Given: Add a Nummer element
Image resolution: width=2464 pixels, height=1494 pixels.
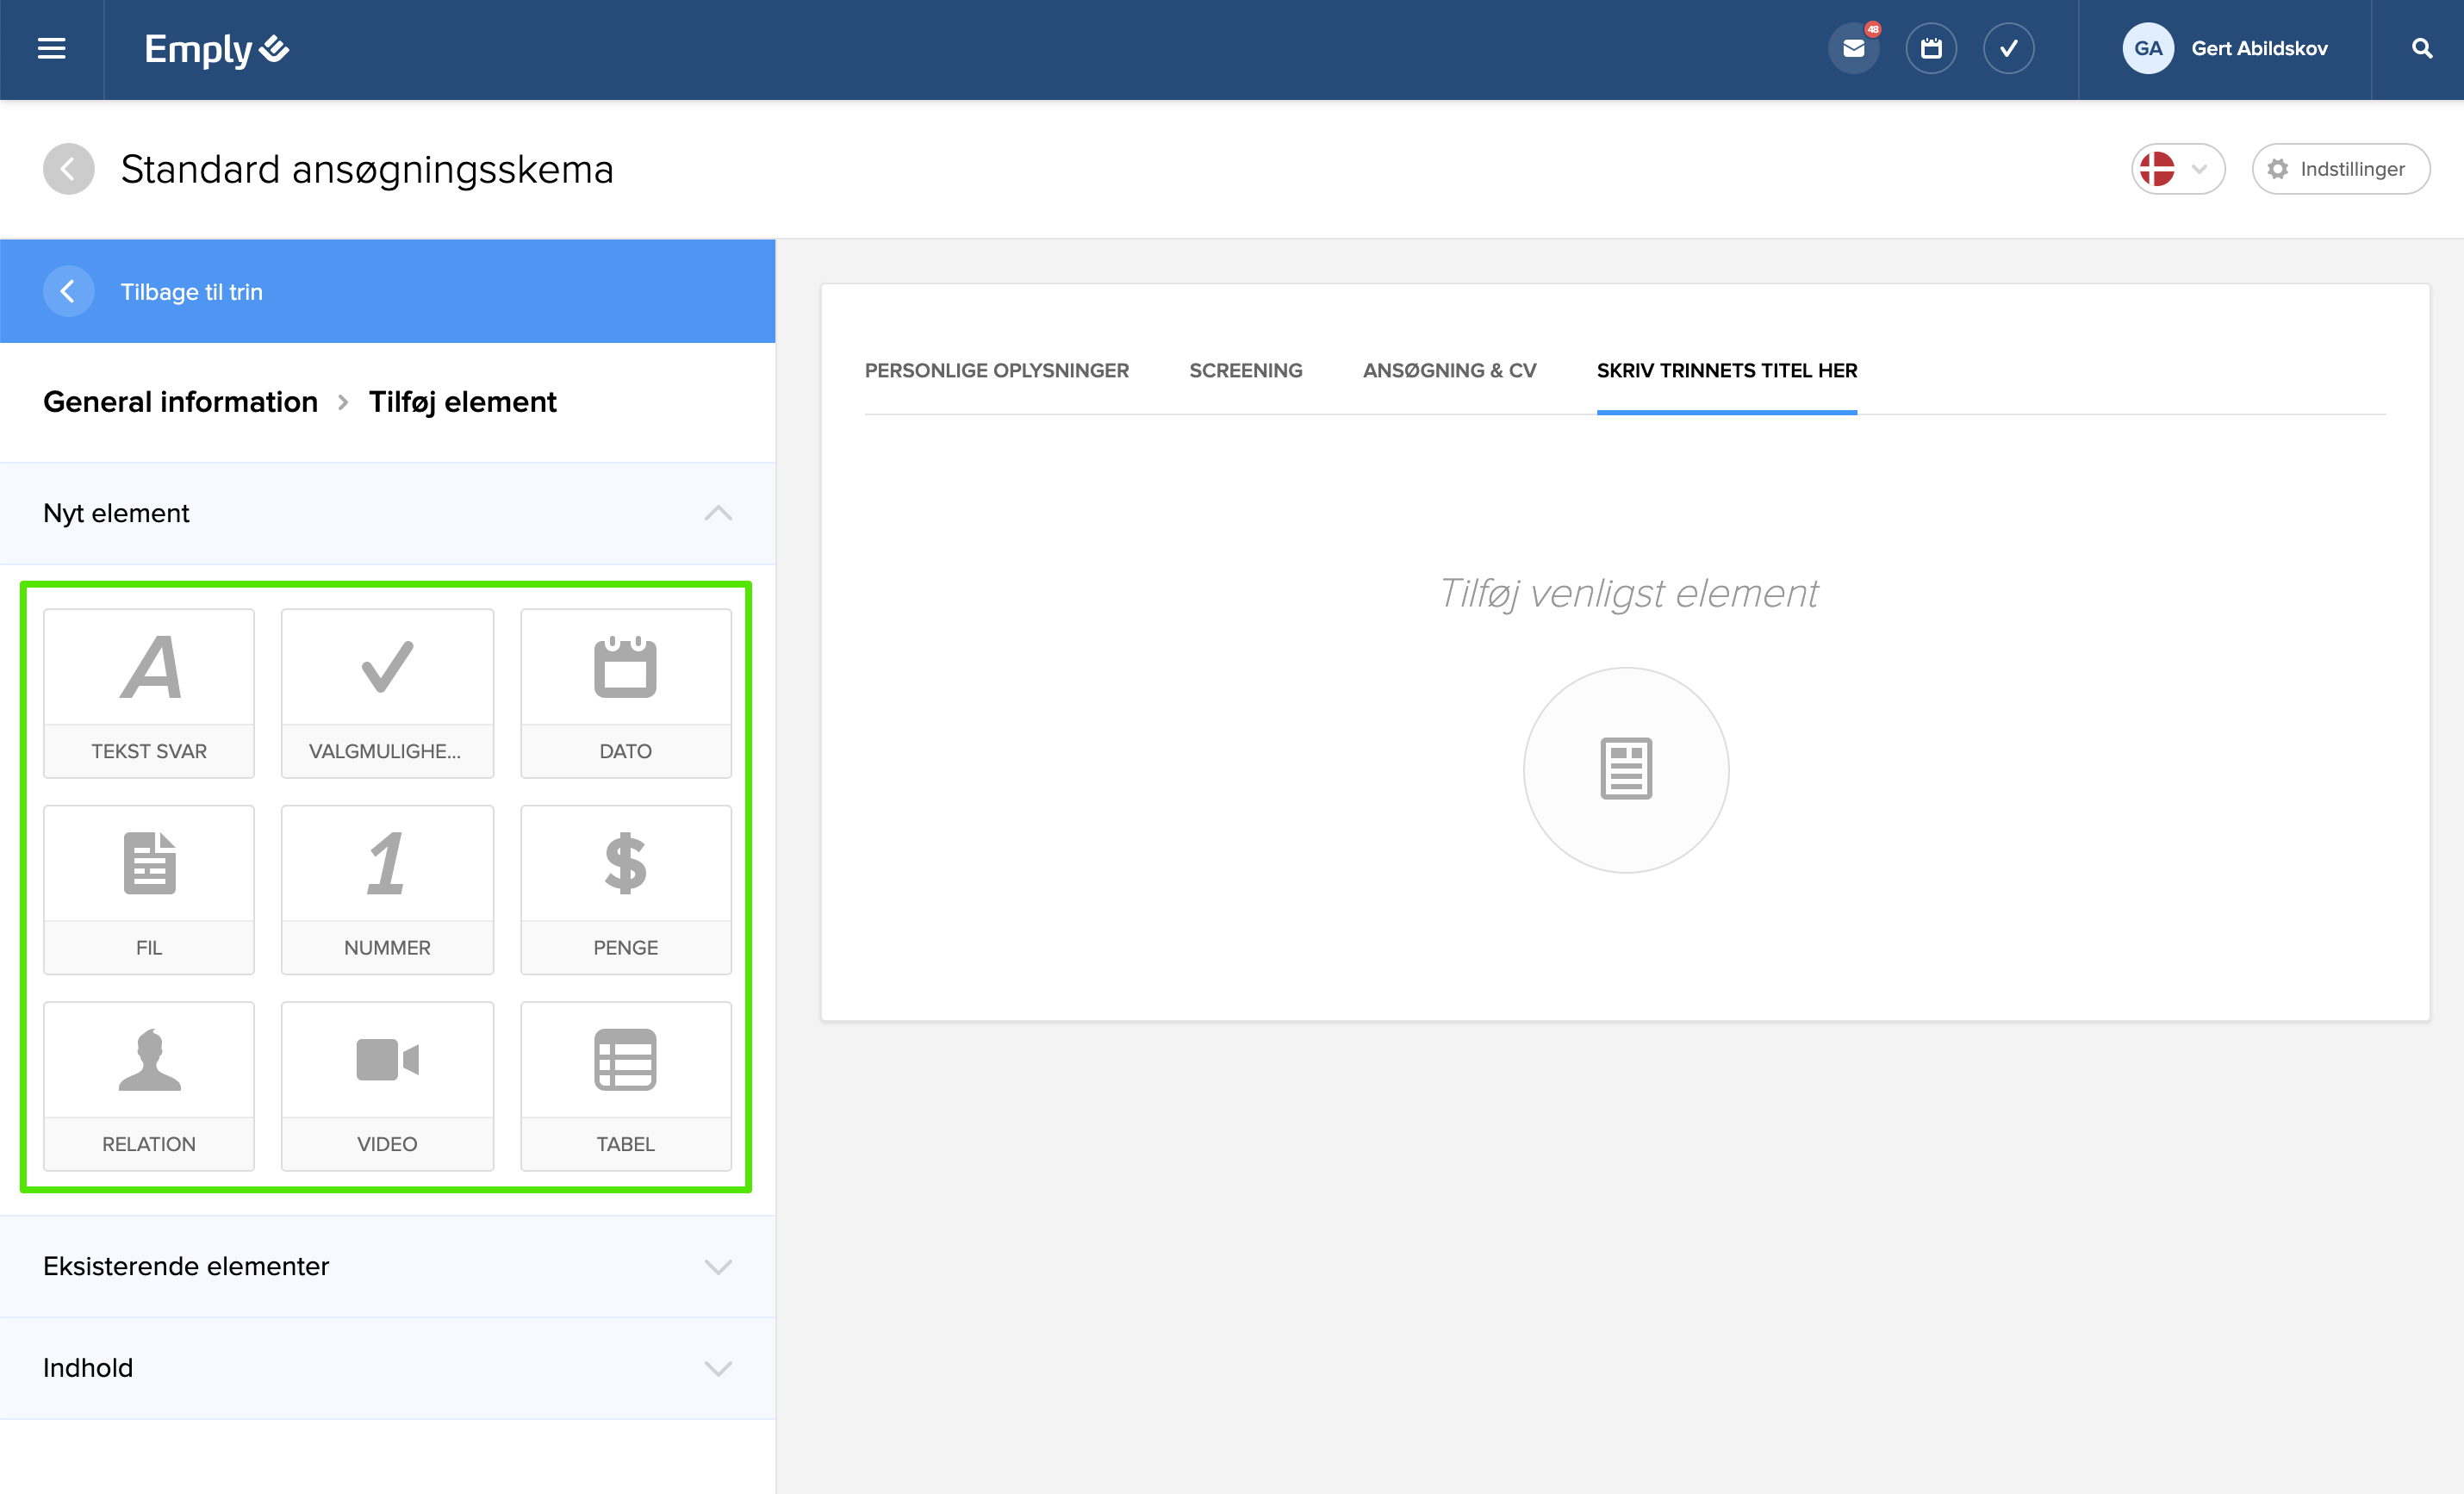Looking at the screenshot, I should click(x=387, y=889).
